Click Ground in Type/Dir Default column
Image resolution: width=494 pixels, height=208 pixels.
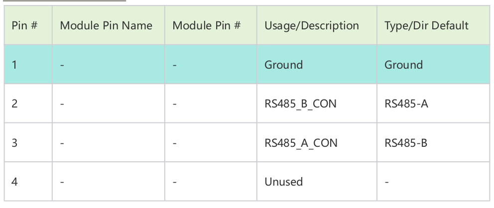(x=403, y=65)
